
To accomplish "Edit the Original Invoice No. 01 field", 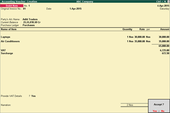I will (24, 9).
